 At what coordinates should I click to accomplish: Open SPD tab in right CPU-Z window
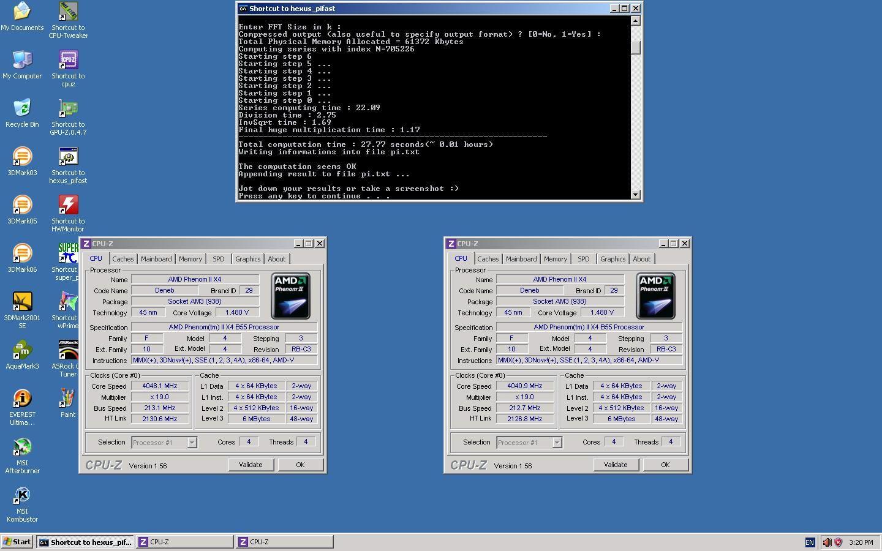[584, 259]
